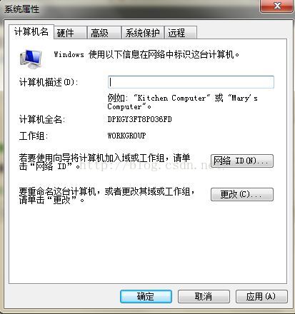Close the 系统属性 dialog window

pyautogui.click(x=277, y=6)
